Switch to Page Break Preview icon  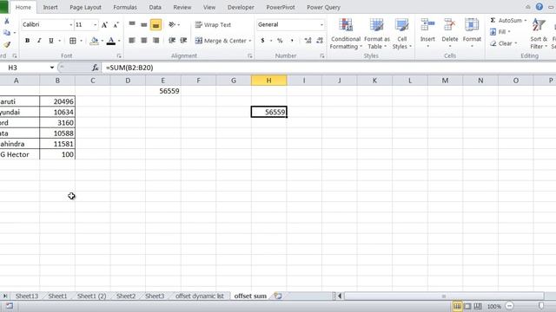[478, 306]
